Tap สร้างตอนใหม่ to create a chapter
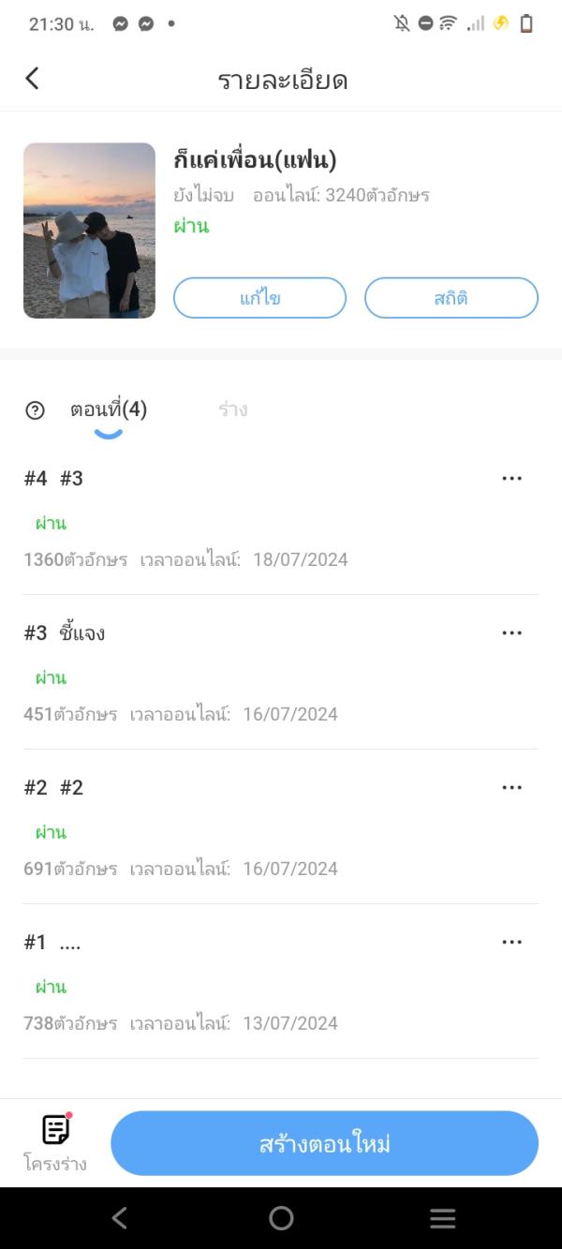The height and width of the screenshot is (1249, 562). pos(324,1143)
